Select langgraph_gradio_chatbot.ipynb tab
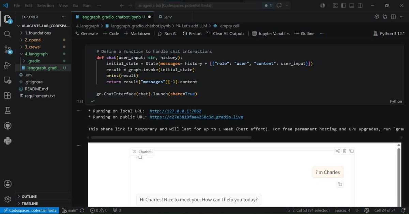409x214 pixels. (x=113, y=17)
